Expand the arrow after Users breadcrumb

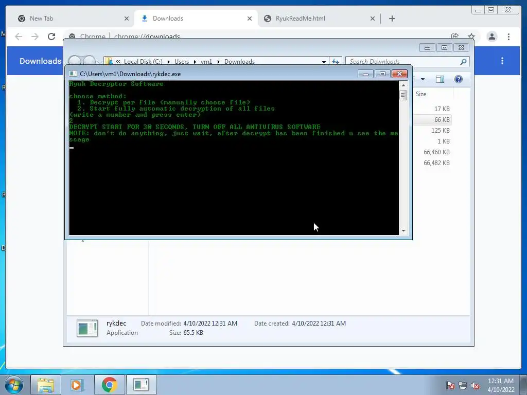click(x=195, y=62)
